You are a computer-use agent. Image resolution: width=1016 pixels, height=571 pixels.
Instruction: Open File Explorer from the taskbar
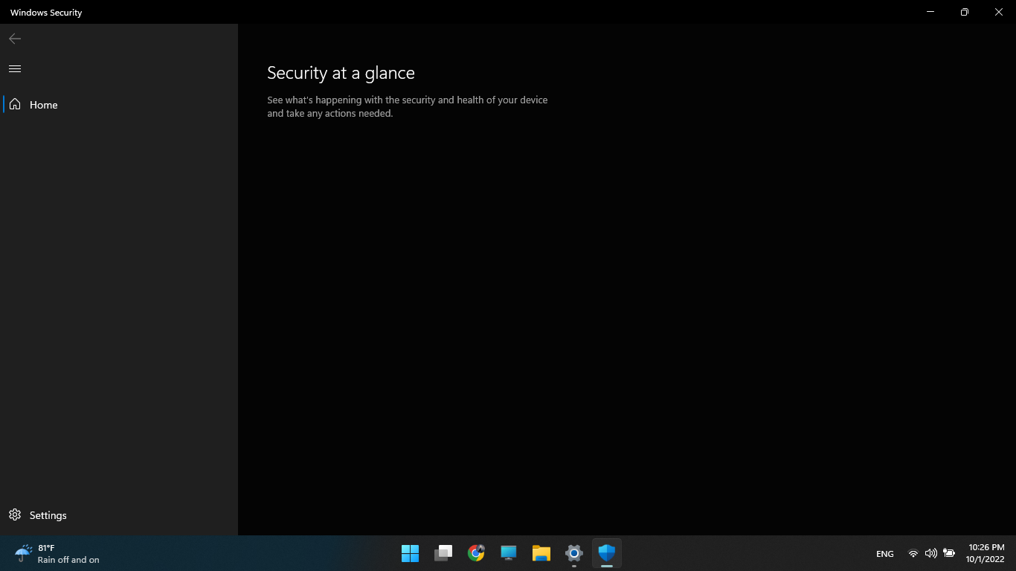coord(541,553)
